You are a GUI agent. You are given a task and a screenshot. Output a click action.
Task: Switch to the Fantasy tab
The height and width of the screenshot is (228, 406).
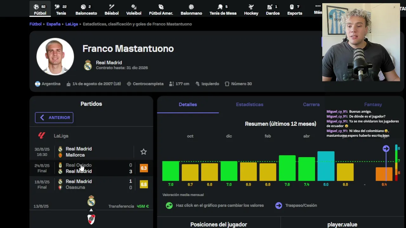click(x=373, y=104)
